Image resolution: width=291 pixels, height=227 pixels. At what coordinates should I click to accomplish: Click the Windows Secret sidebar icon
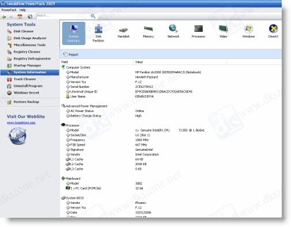(9, 93)
